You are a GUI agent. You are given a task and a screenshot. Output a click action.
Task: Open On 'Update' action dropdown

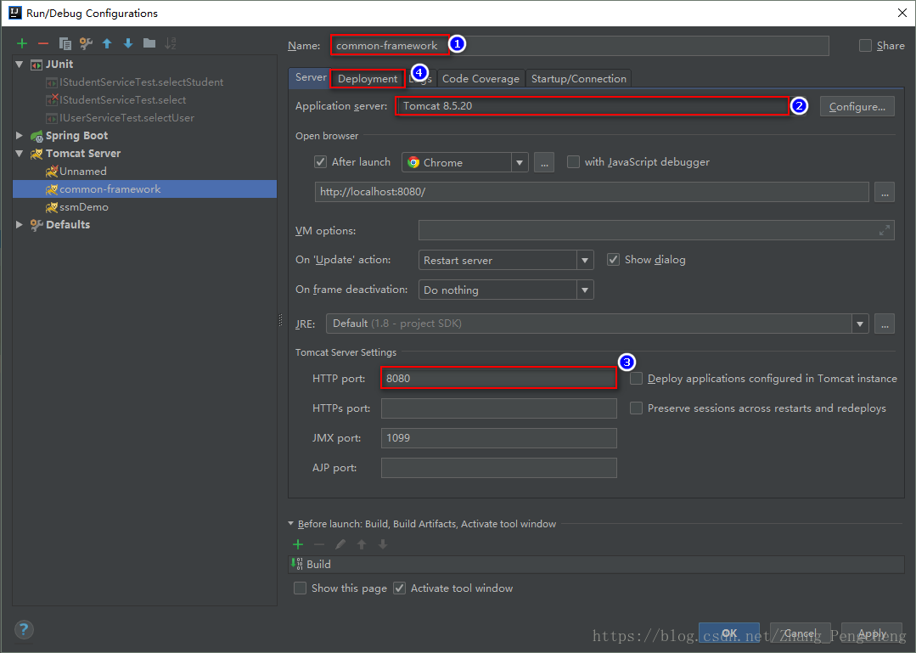[x=584, y=260]
